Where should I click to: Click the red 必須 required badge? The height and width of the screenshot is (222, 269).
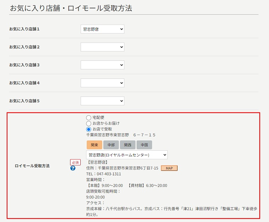point(75,162)
